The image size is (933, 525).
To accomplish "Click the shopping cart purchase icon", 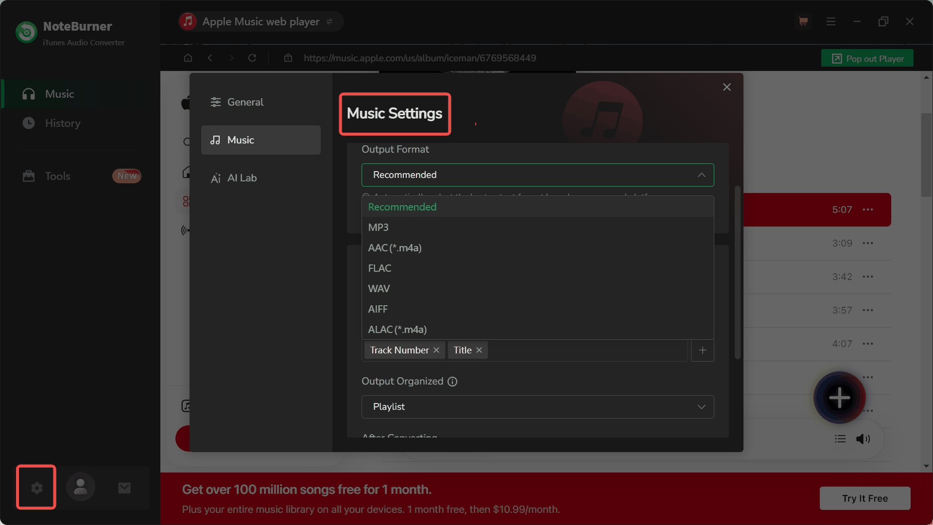I will 803,21.
